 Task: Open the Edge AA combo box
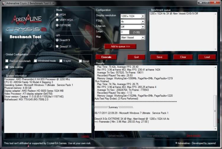143,27
